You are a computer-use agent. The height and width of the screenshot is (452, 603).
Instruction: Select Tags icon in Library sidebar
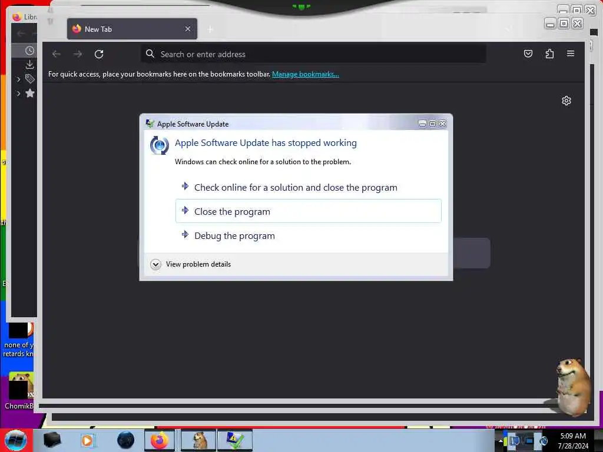(x=29, y=79)
